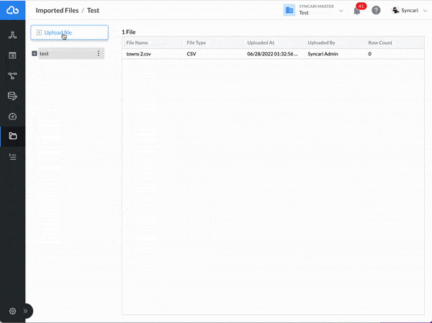This screenshot has height=323, width=432.
Task: Open the Syncari user account menu
Action: pyautogui.click(x=410, y=11)
